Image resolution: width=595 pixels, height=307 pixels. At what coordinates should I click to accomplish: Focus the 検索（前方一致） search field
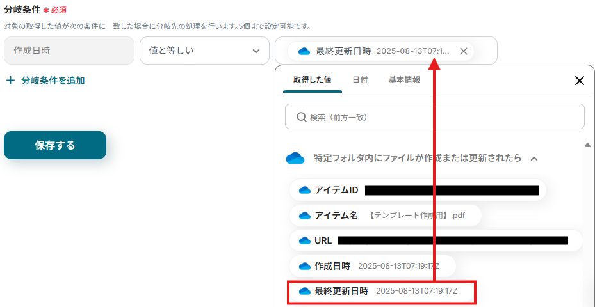pos(435,116)
